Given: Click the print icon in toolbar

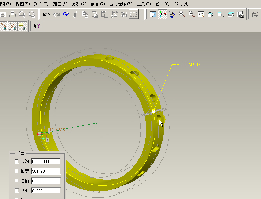Looking at the screenshot, I should [x=13, y=14].
